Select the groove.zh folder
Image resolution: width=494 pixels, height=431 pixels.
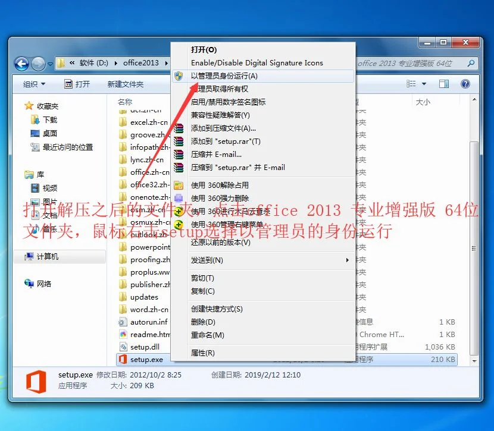click(x=145, y=134)
